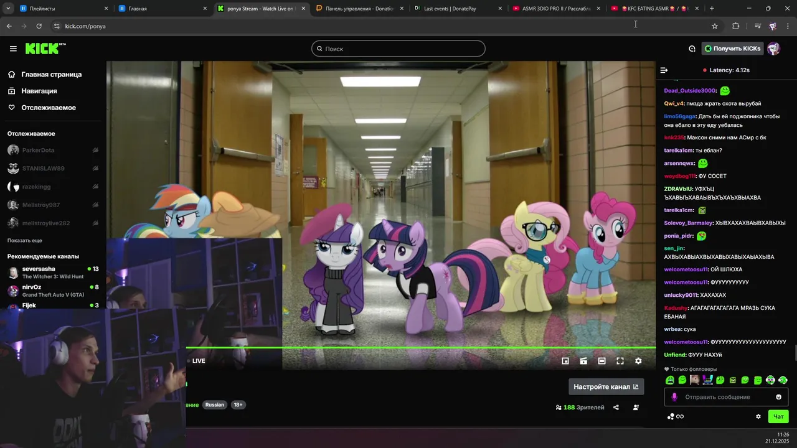Share the stream using the share icon
Image resolution: width=797 pixels, height=448 pixels.
(x=616, y=408)
